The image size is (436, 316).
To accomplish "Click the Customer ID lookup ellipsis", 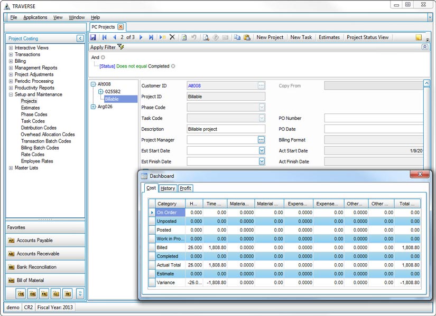I will coord(261,85).
